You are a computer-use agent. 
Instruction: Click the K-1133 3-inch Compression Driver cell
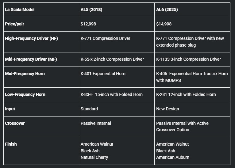coord(192,59)
